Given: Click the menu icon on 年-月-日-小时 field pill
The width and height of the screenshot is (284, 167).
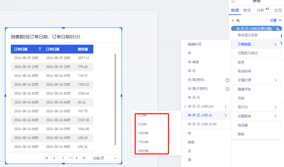Looking at the screenshot, I should click(278, 29).
